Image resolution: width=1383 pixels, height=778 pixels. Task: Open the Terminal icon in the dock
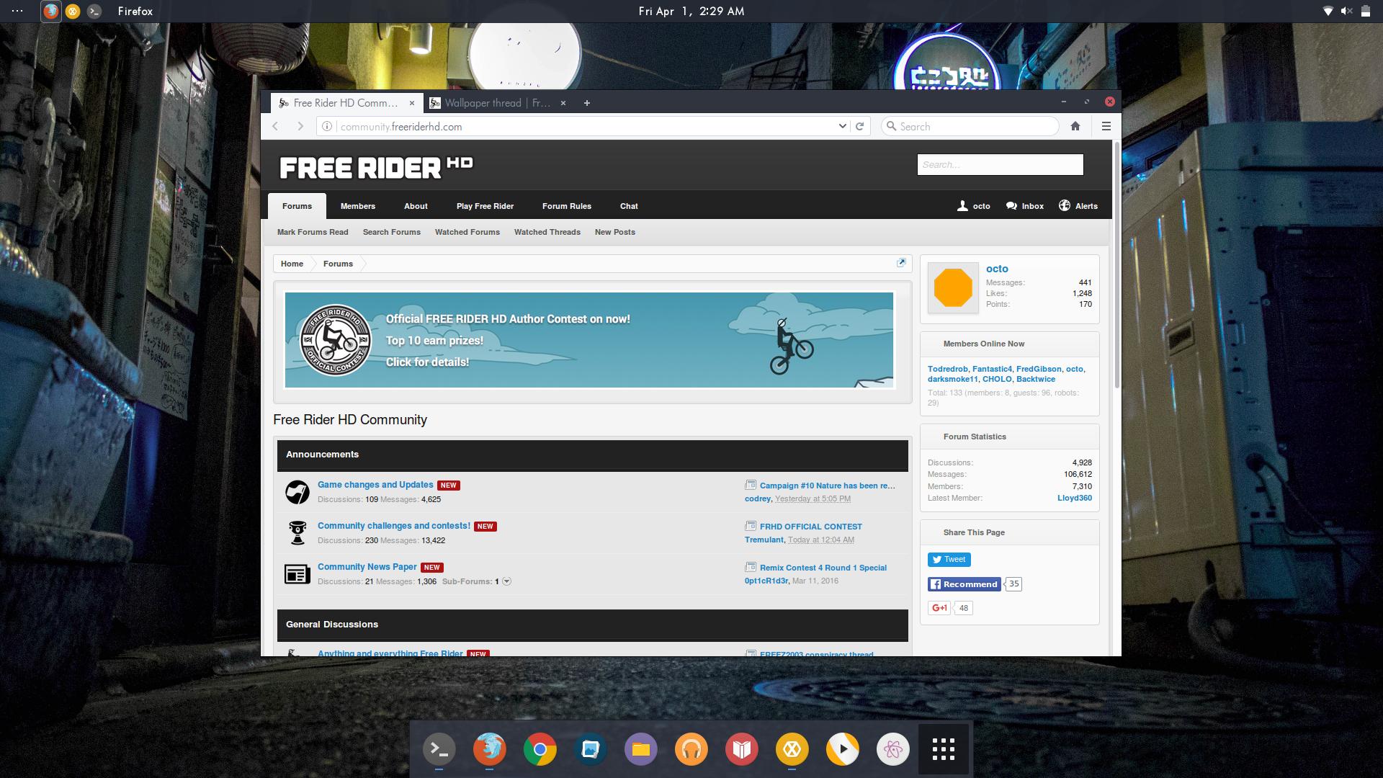(439, 750)
